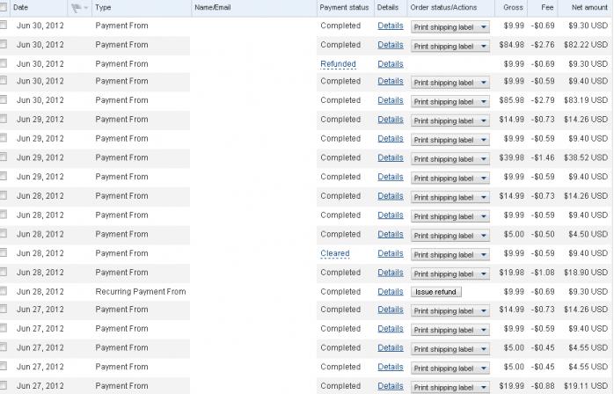Image resolution: width=614 pixels, height=394 pixels.
Task: Select the '$38.52 USD' net amount cell
Action: click(x=586, y=157)
